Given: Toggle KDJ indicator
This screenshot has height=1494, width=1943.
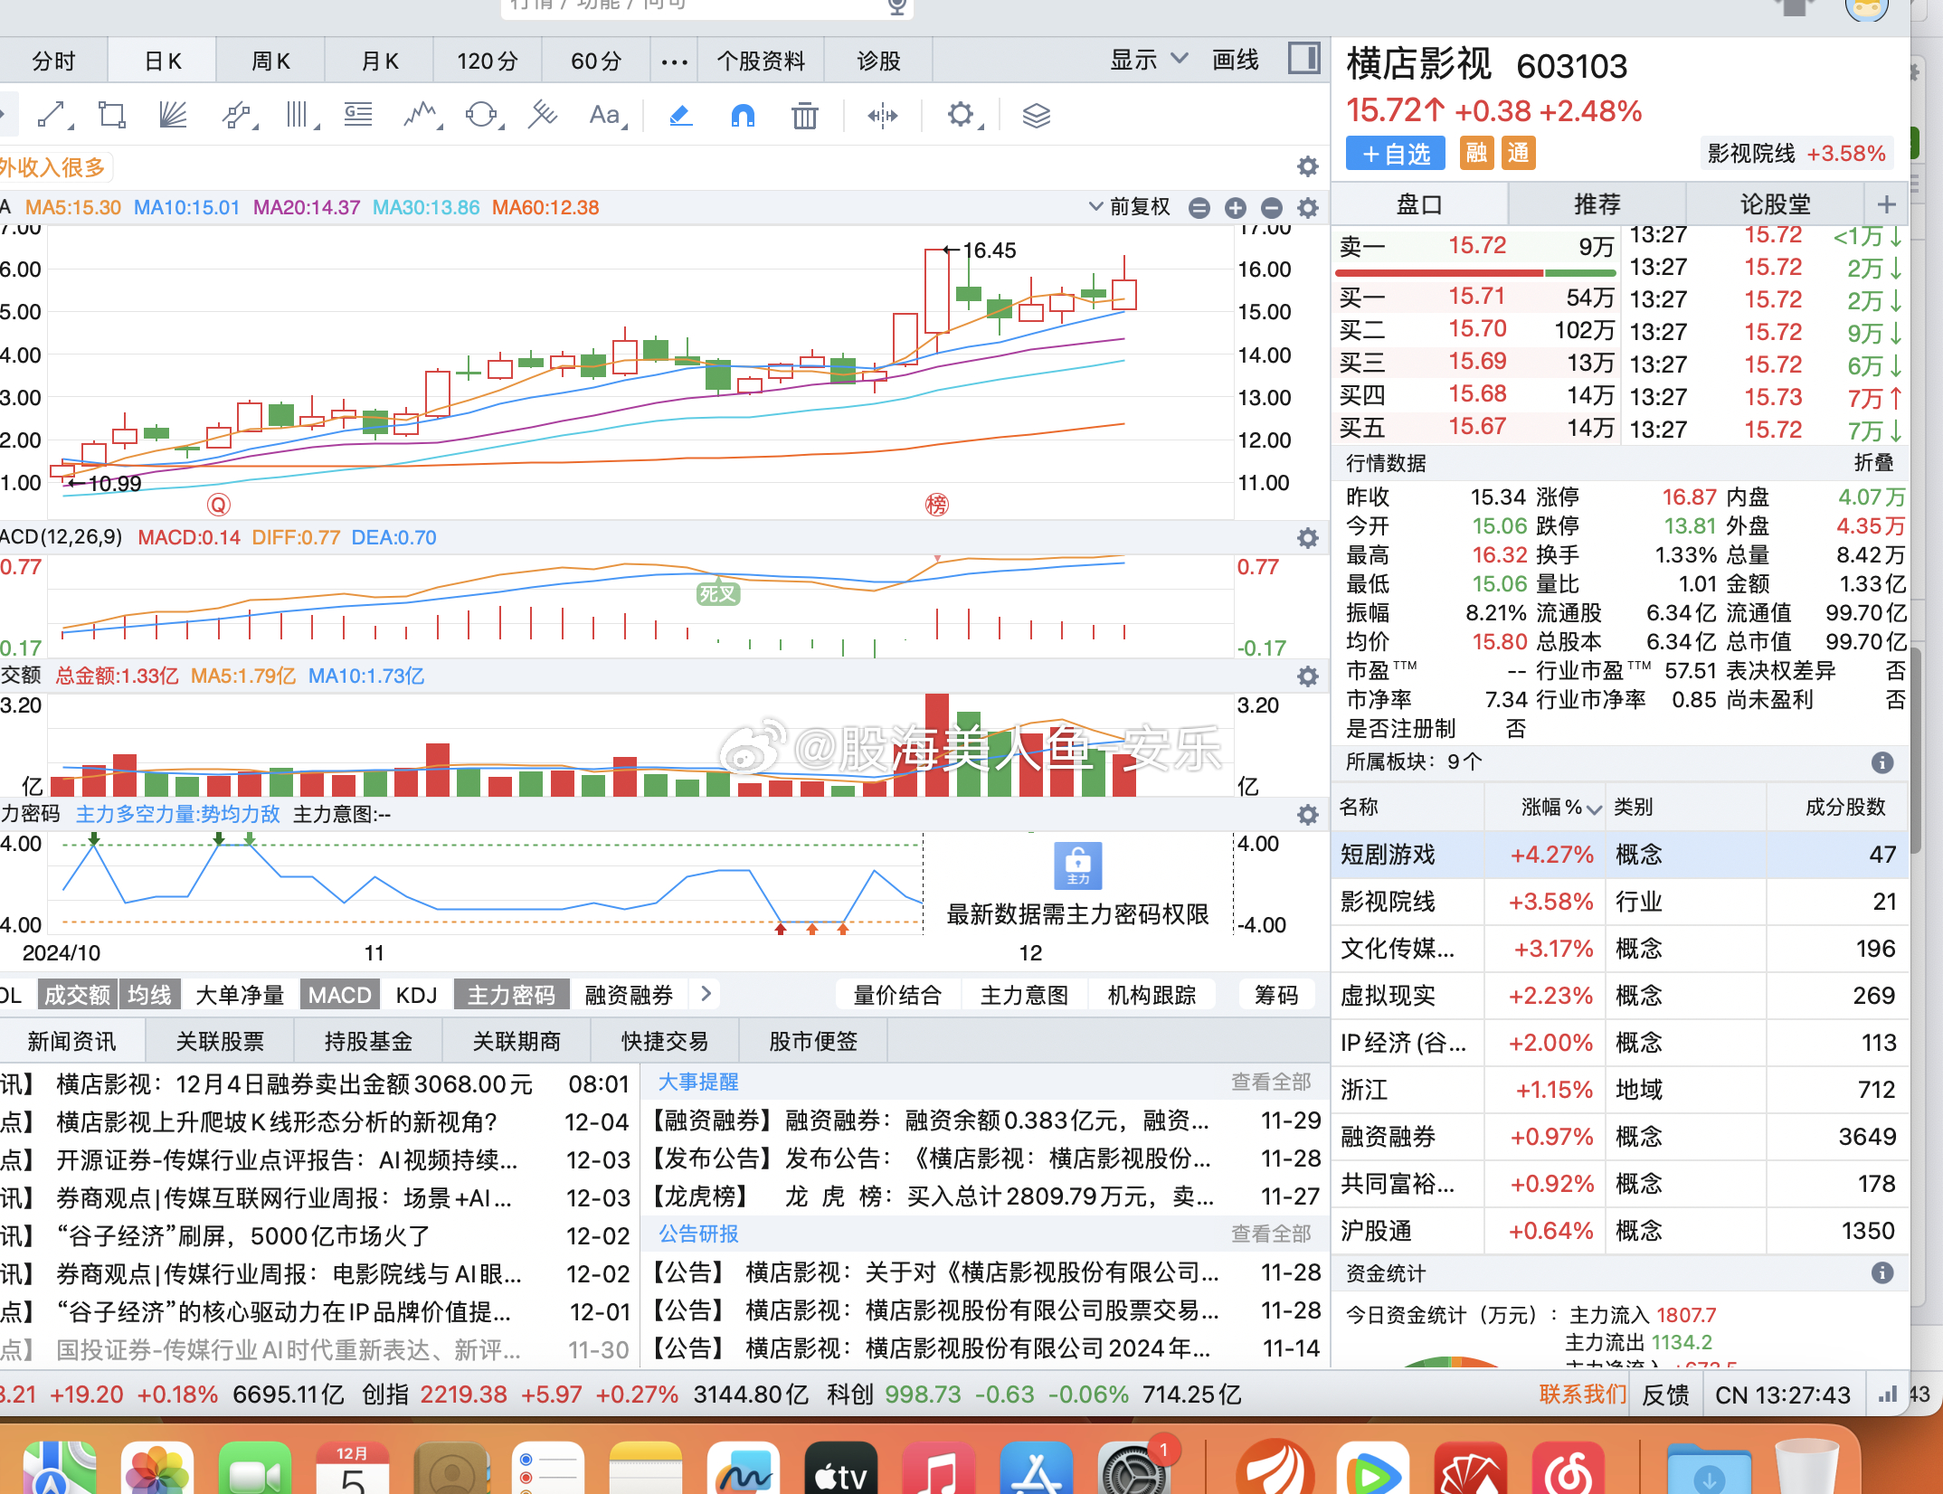Looking at the screenshot, I should click(416, 995).
